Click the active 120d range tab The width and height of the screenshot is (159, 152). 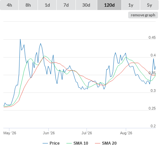pos(109,5)
